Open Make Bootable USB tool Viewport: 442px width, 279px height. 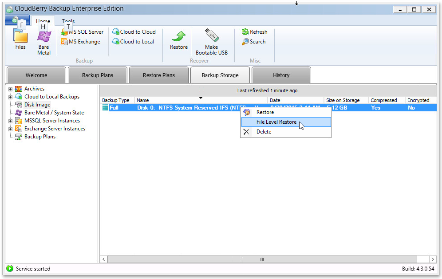[x=212, y=42]
